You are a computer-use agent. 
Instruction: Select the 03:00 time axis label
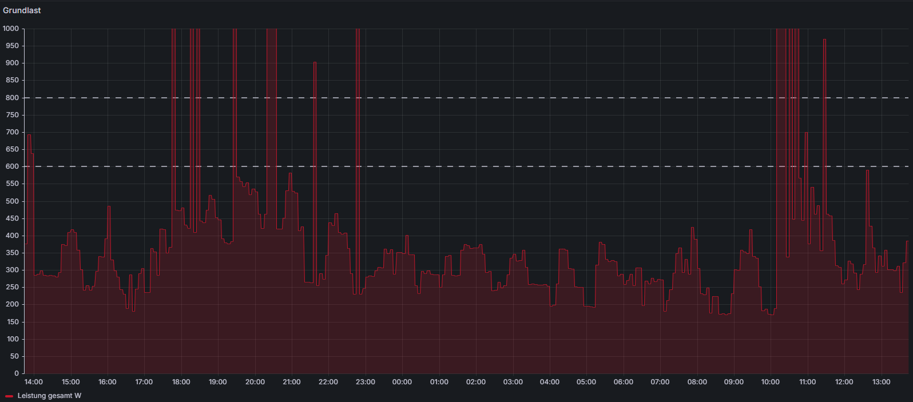[x=513, y=382]
